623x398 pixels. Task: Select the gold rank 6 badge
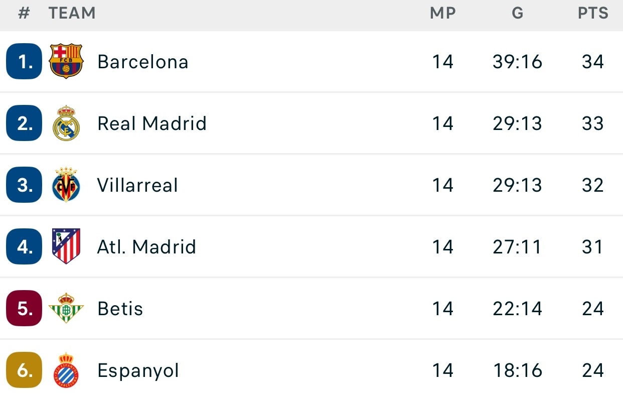point(24,370)
